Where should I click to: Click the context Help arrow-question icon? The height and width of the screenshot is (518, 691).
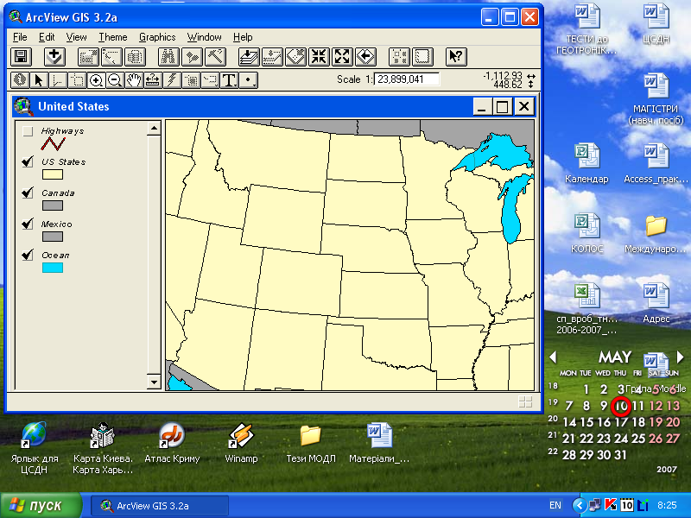(x=456, y=57)
